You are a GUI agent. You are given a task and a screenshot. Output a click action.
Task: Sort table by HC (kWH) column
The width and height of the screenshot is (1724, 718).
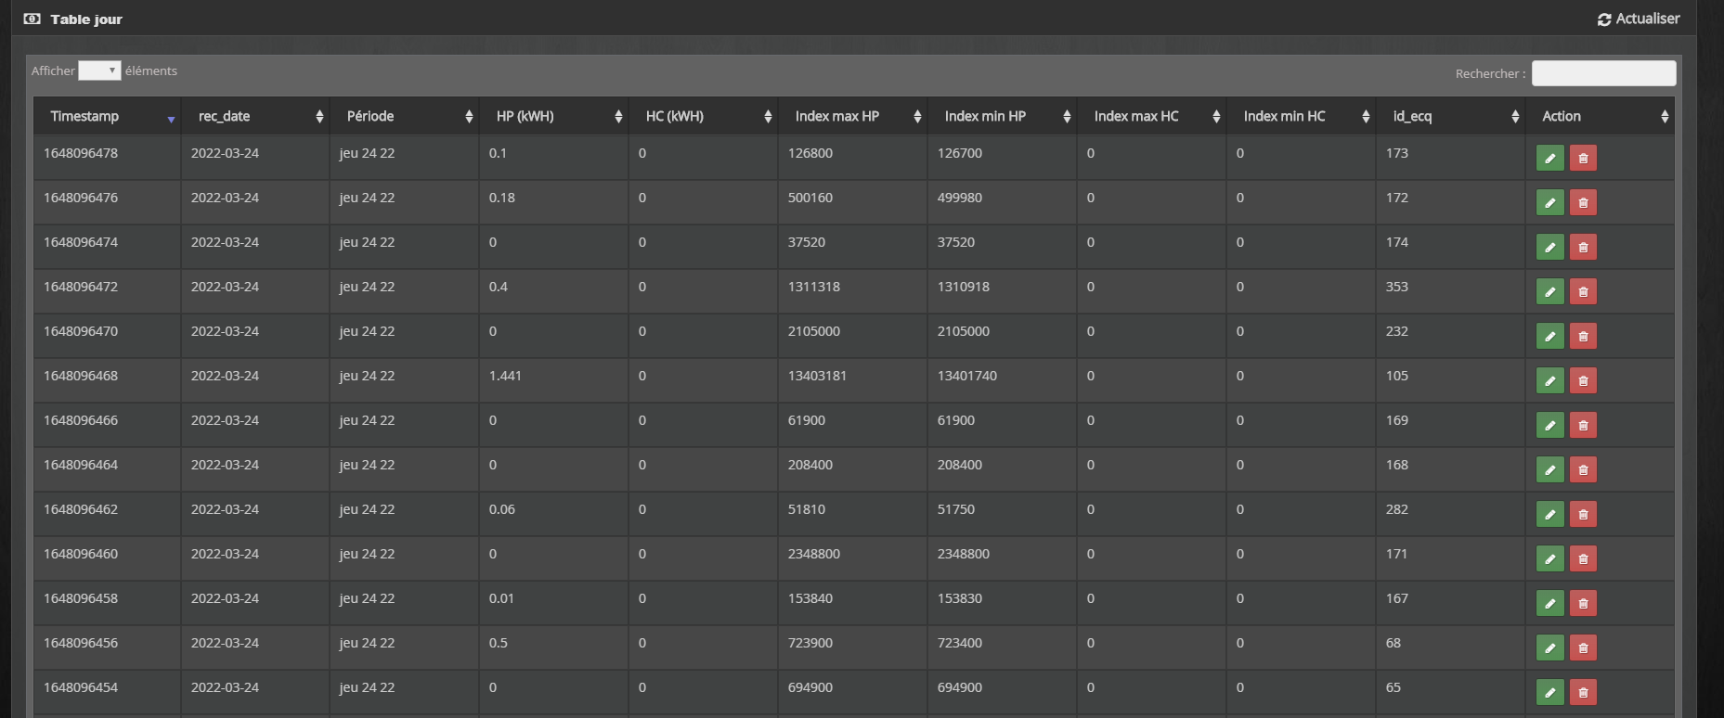coord(704,116)
